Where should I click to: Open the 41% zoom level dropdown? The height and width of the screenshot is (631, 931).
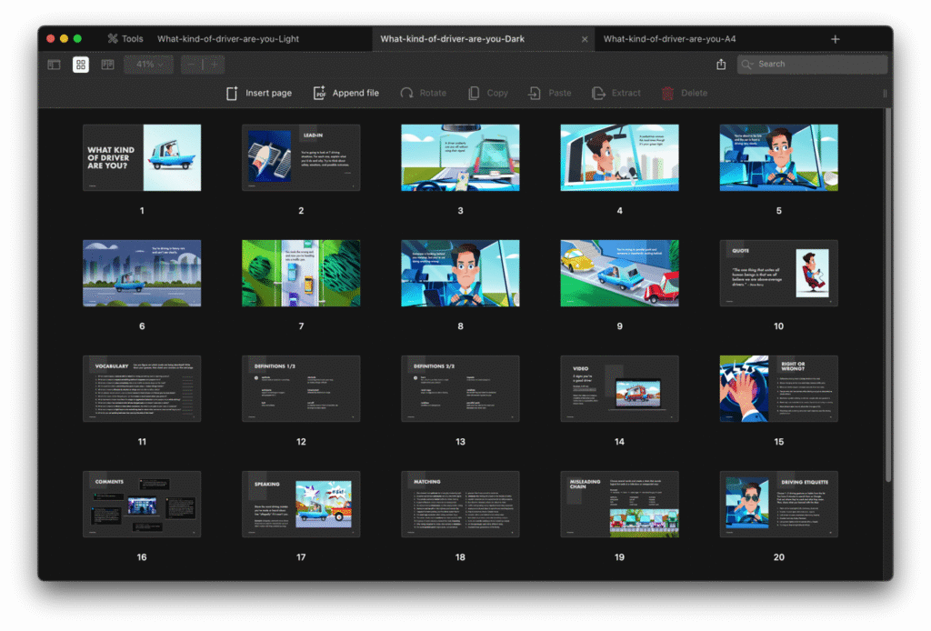(148, 65)
